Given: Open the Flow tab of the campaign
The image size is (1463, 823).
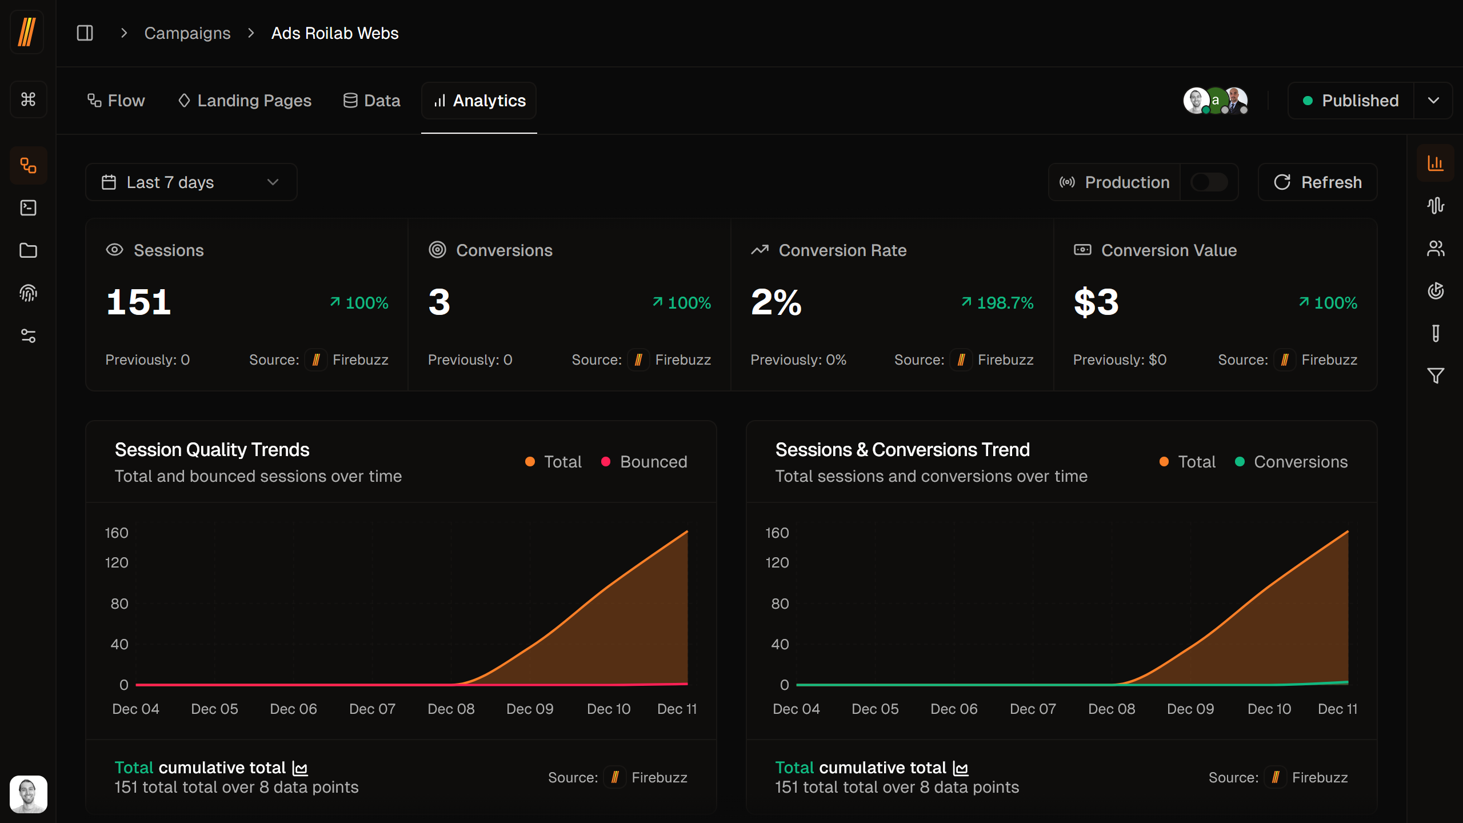Looking at the screenshot, I should [116, 101].
